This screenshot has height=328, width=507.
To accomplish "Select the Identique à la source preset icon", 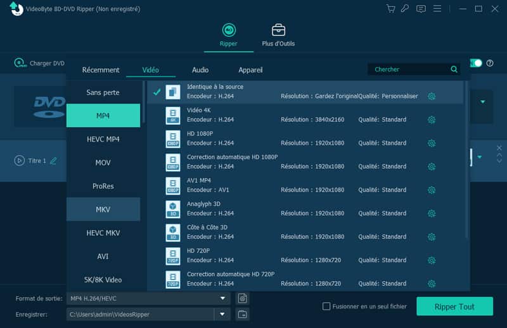I will click(173, 92).
